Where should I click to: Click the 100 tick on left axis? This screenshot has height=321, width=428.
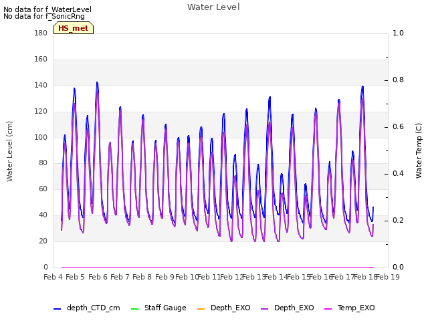tap(41, 137)
